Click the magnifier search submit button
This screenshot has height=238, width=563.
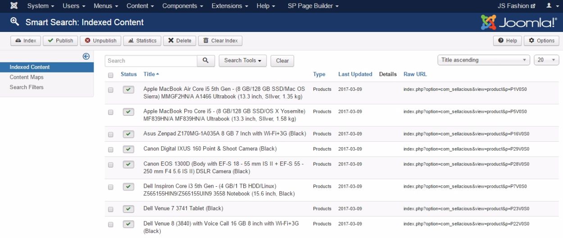click(206, 61)
